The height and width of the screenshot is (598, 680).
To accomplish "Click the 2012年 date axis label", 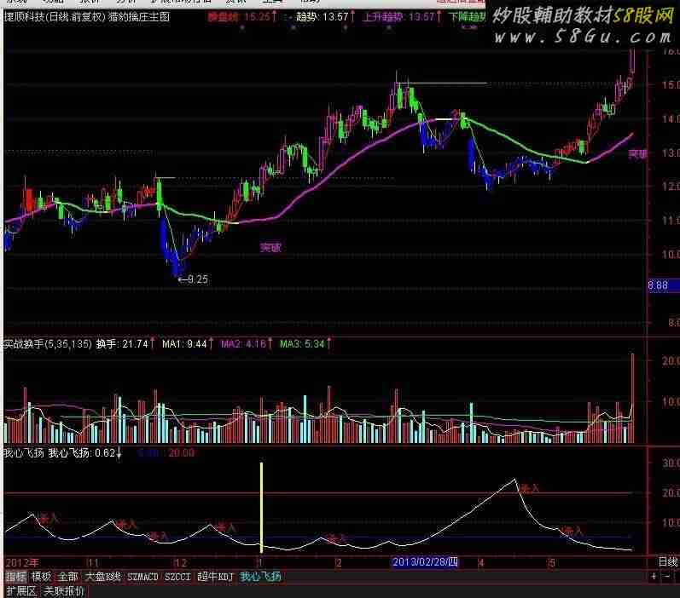I will click(x=22, y=562).
